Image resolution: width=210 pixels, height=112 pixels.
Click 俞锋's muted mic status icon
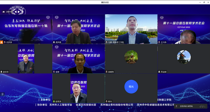(54, 72)
